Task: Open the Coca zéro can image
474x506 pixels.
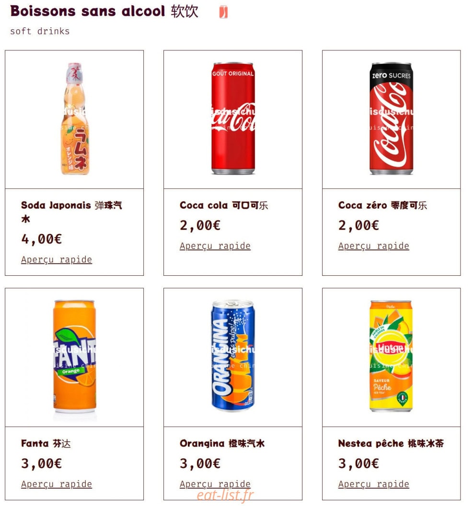Action: (x=391, y=119)
